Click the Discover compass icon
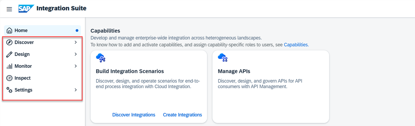This screenshot has height=126, width=415. [9, 42]
